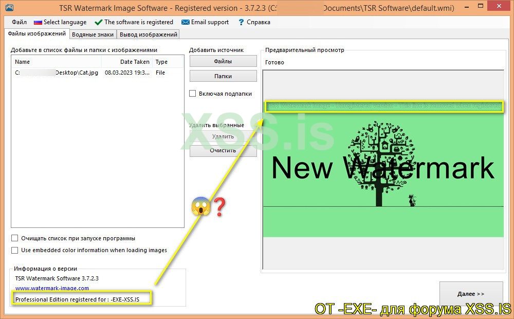514x319 pixels.
Task: Click the green registered checkmark icon
Action: click(x=98, y=22)
